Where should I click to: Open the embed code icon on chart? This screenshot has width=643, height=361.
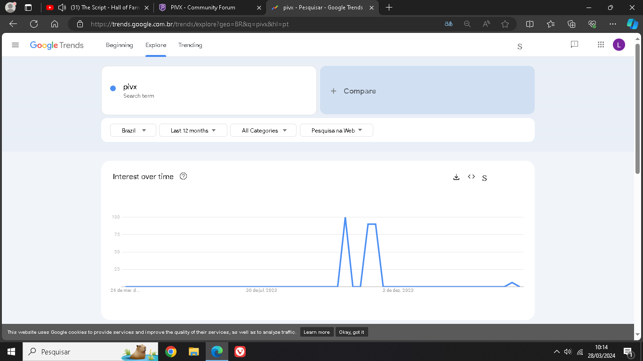point(471,177)
